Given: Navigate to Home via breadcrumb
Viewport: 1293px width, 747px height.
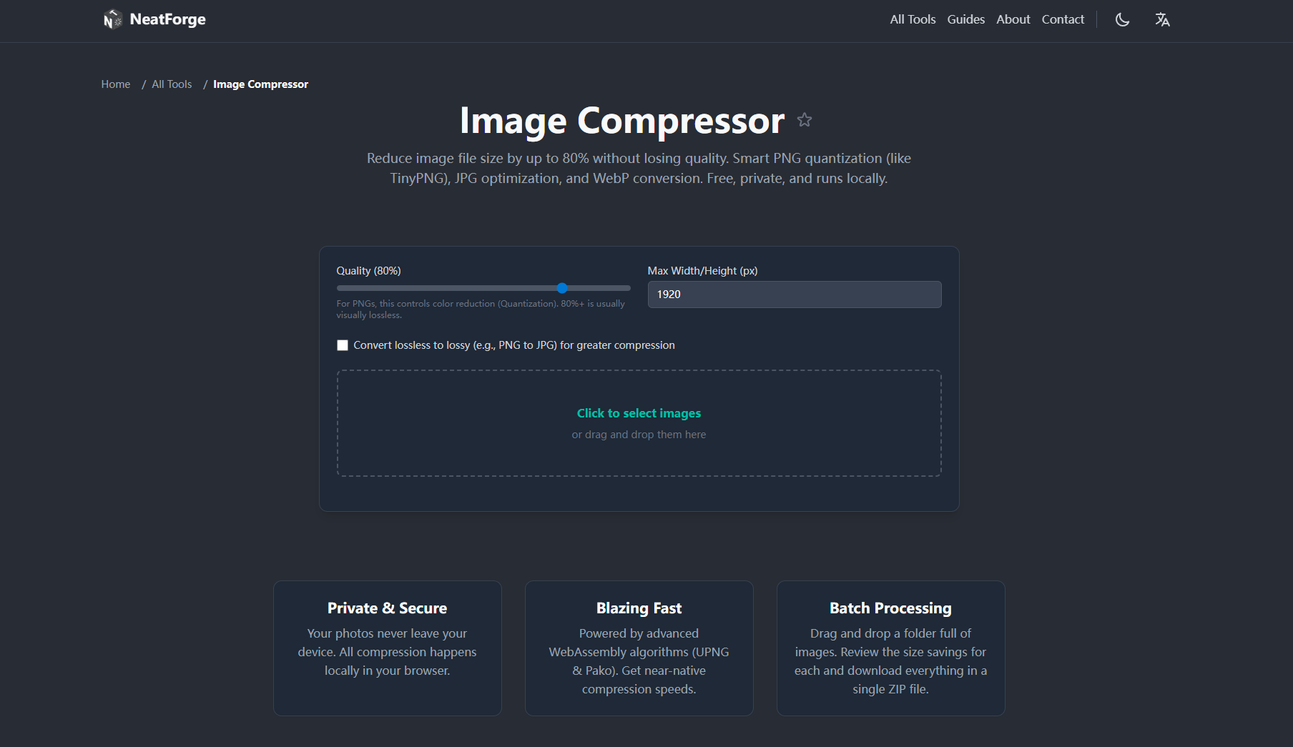Looking at the screenshot, I should click(x=115, y=84).
